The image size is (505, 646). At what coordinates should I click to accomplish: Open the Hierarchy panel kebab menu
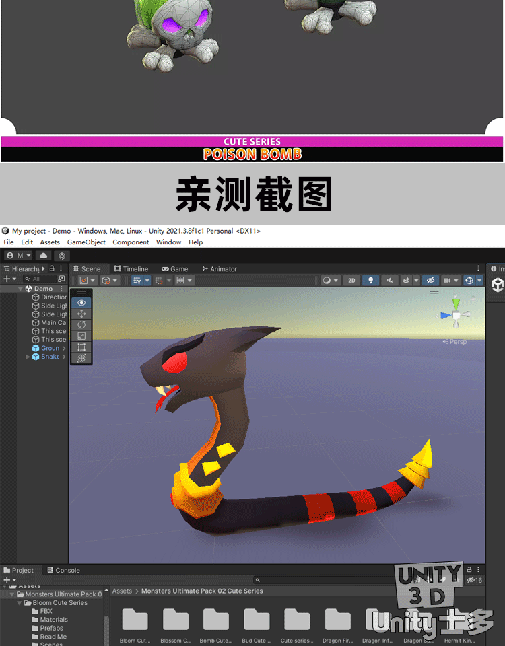[x=61, y=268]
